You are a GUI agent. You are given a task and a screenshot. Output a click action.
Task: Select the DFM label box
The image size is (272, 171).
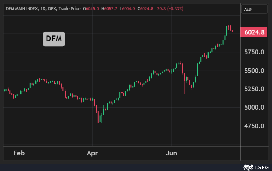tap(54, 39)
